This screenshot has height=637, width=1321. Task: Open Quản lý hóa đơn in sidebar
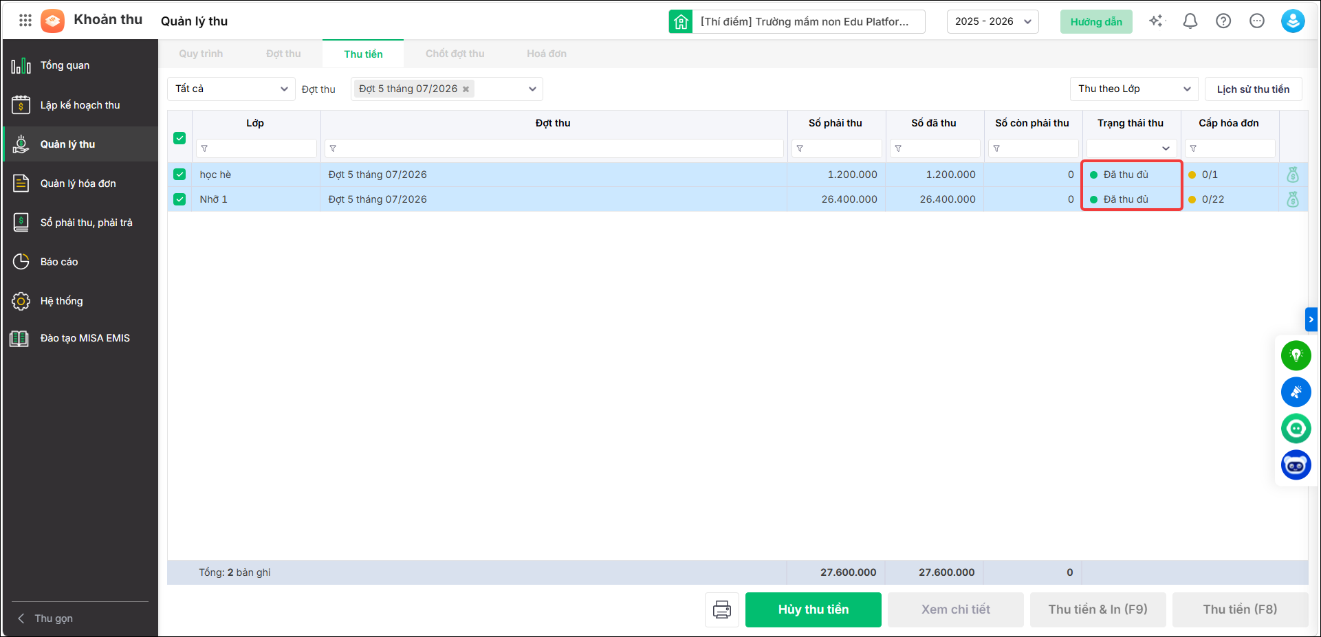[x=80, y=183]
